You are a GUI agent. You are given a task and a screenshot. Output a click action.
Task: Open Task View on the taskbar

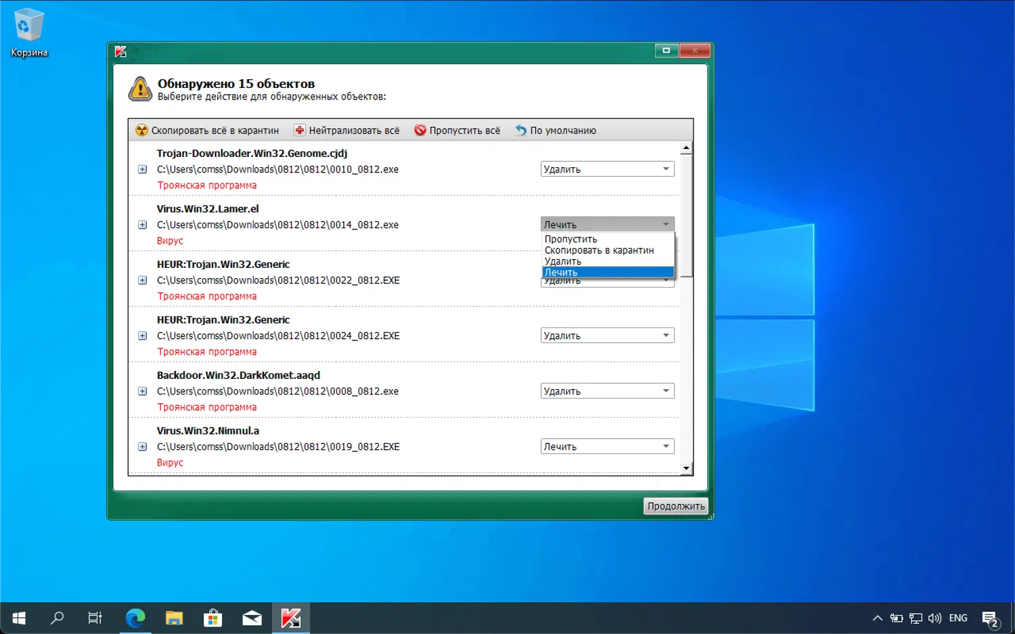pyautogui.click(x=95, y=618)
